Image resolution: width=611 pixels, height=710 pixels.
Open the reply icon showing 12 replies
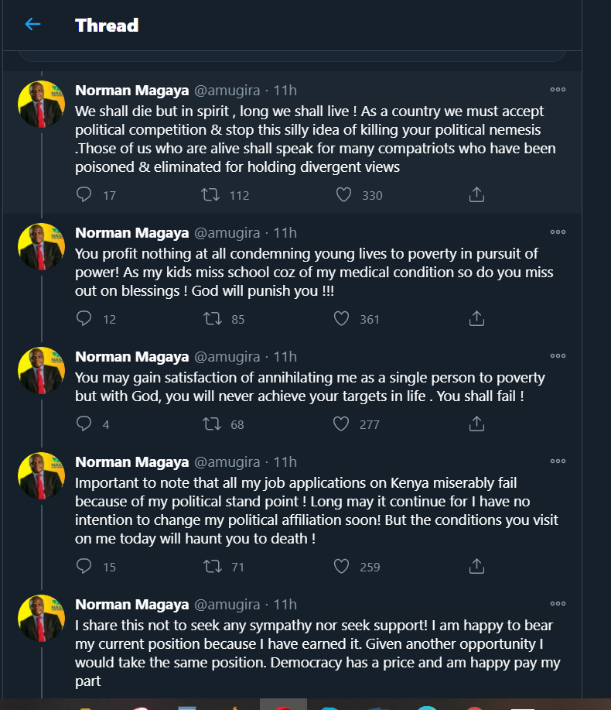84,318
